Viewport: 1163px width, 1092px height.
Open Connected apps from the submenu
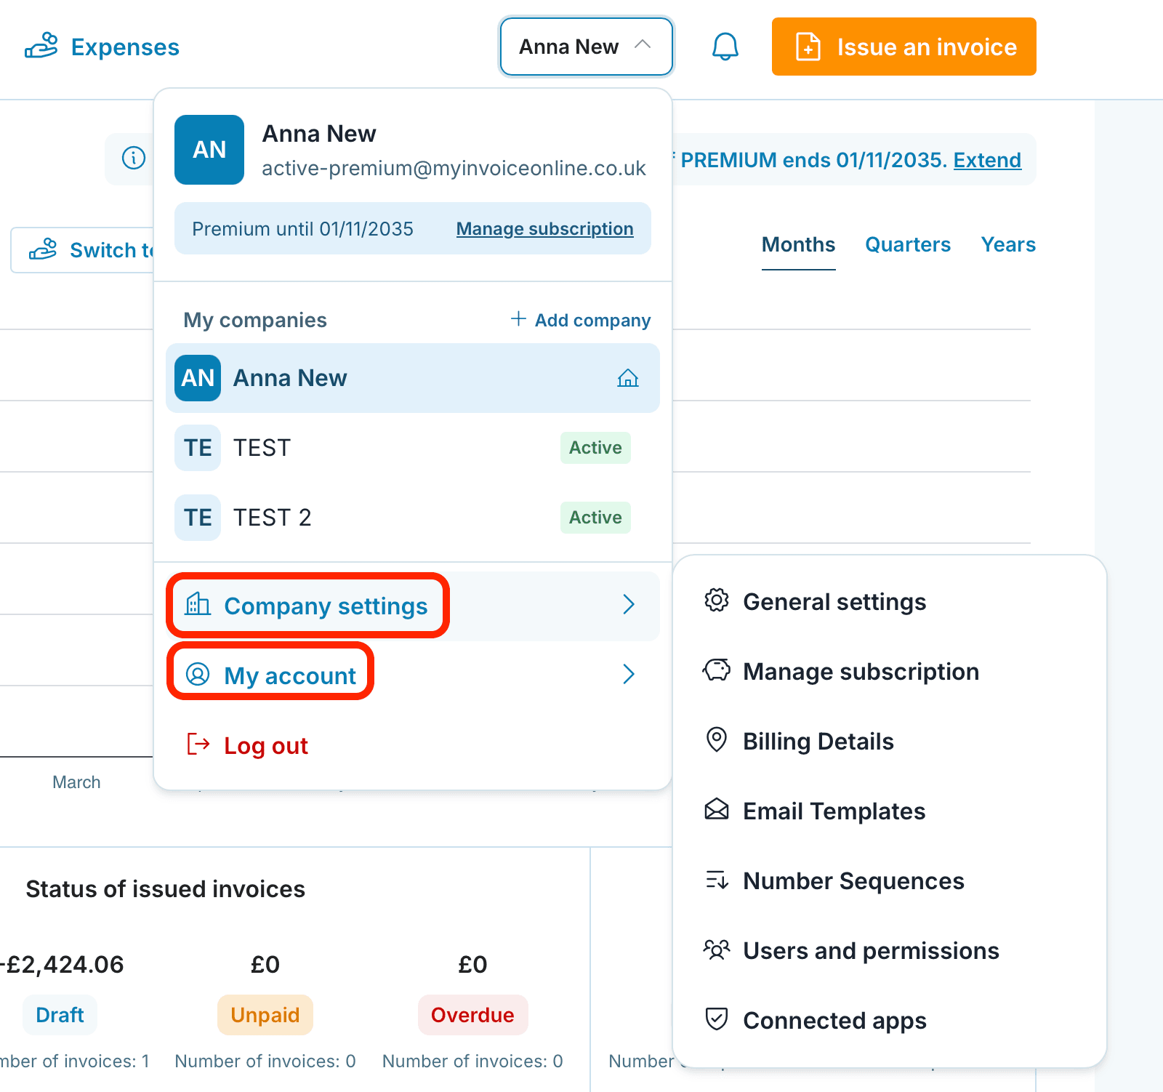[834, 1021]
